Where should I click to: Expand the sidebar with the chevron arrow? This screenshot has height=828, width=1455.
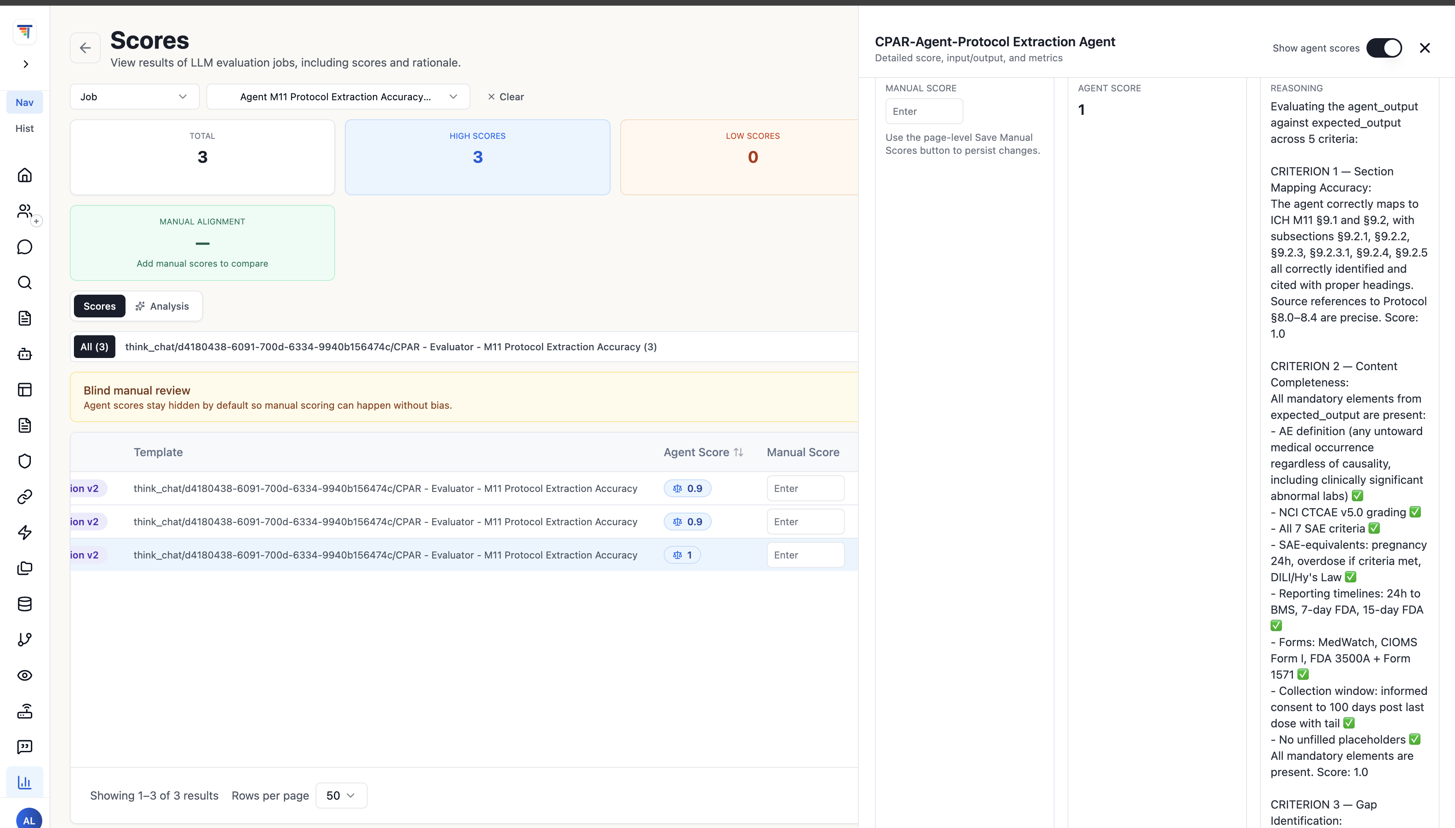pos(26,64)
